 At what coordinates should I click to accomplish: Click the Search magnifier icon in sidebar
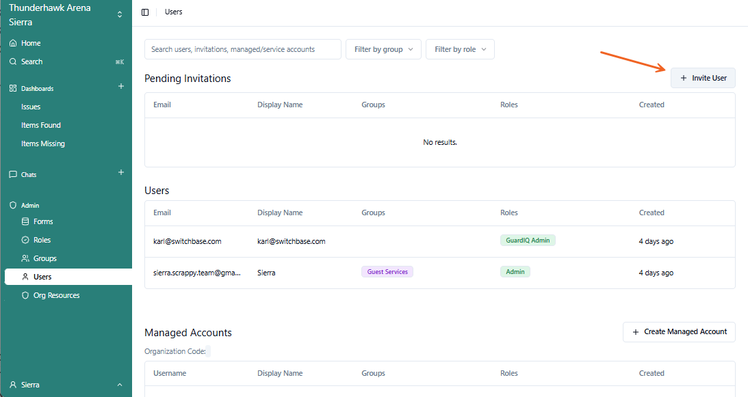13,61
